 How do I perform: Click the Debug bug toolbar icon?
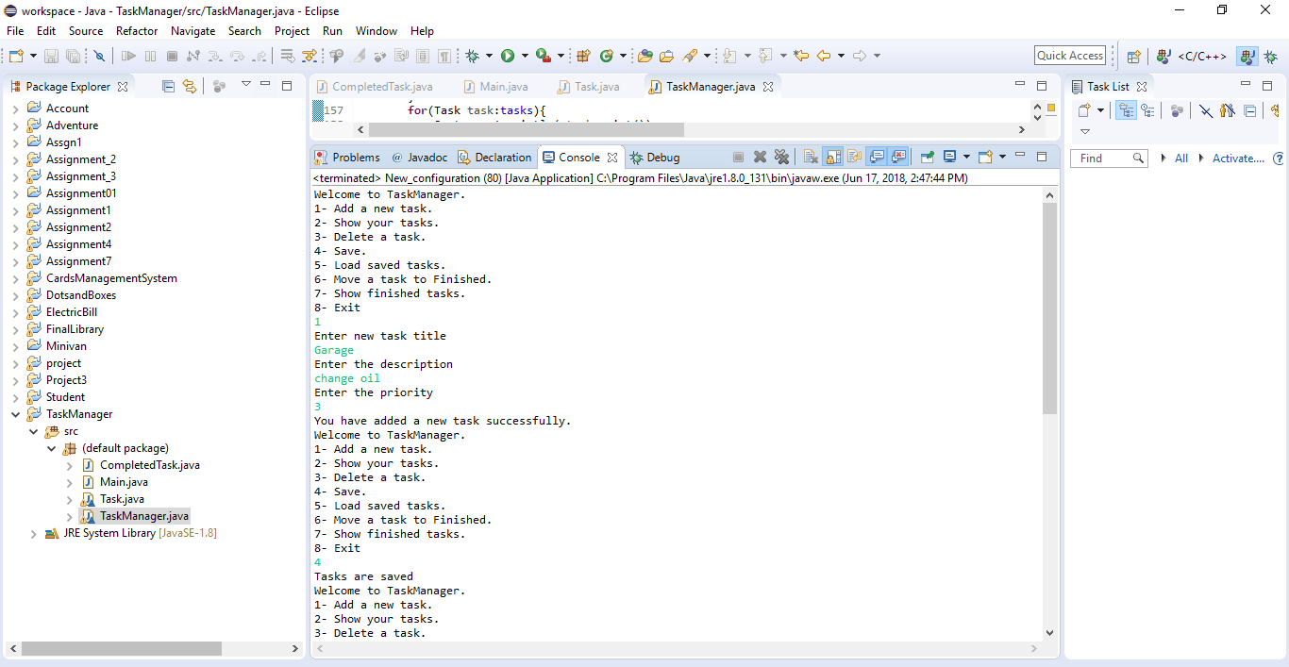[471, 56]
